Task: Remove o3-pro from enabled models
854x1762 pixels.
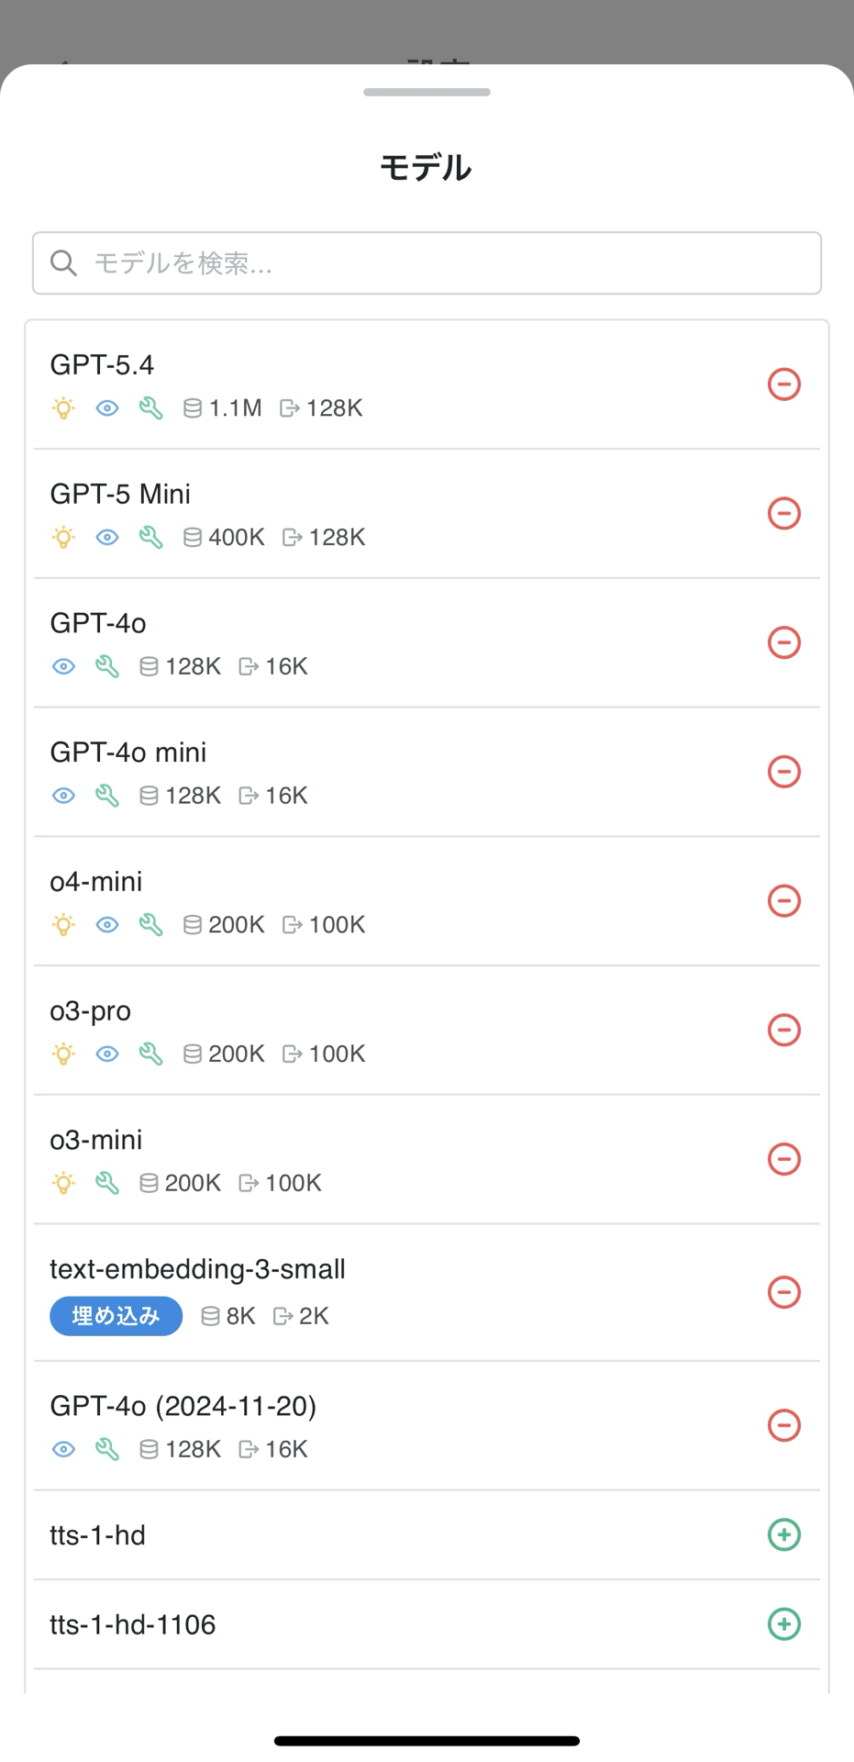Action: point(783,1030)
